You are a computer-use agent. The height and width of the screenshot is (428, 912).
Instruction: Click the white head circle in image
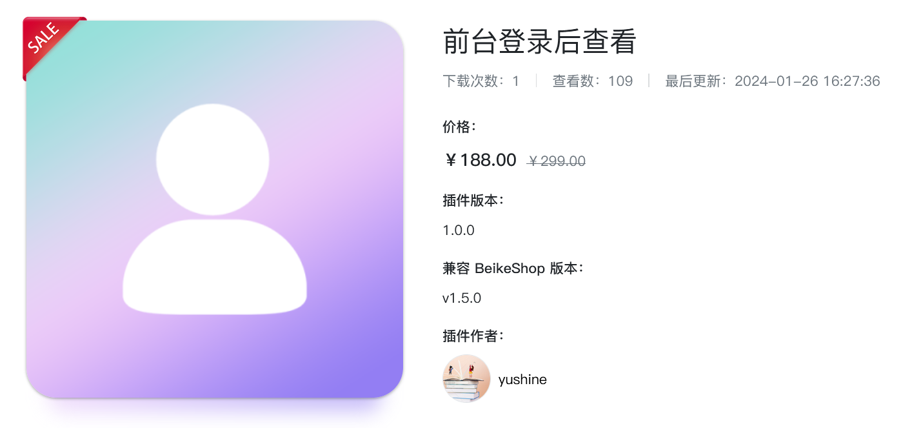coord(213,159)
